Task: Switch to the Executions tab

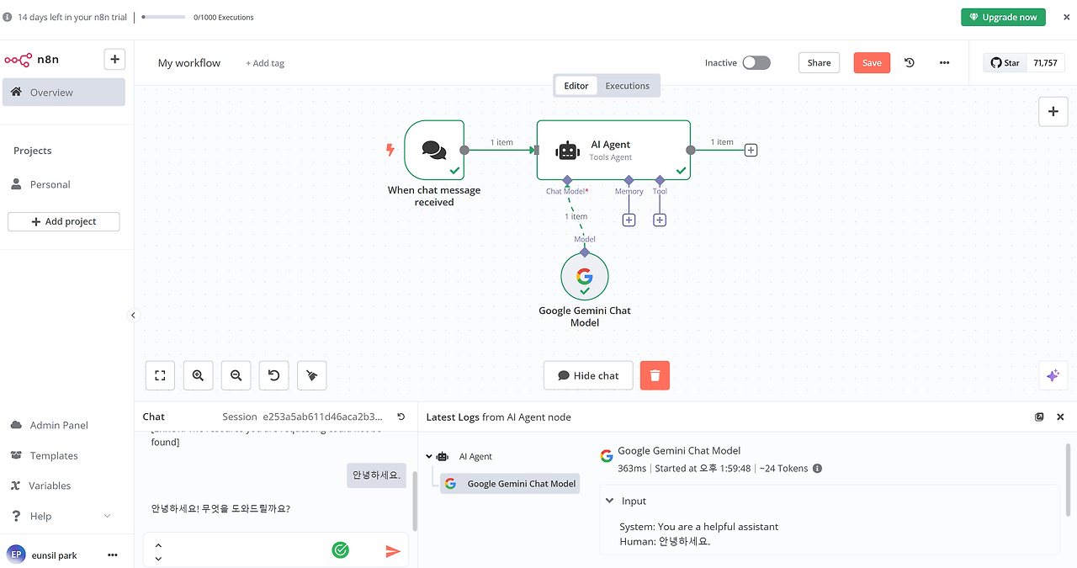Action: [628, 86]
